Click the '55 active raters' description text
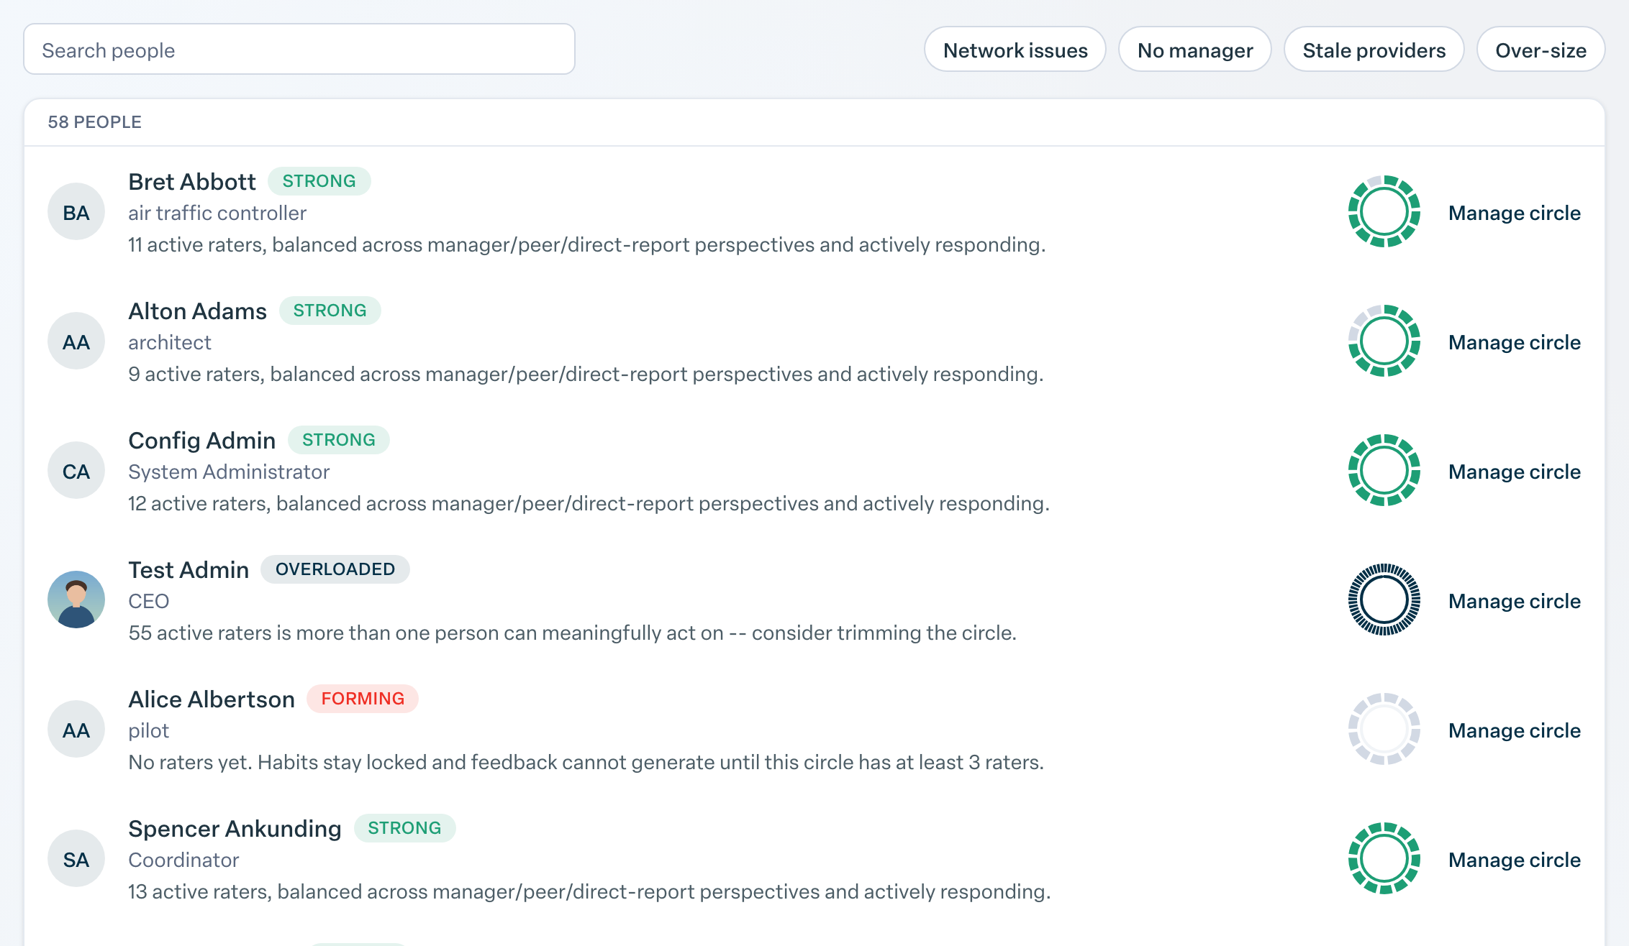This screenshot has width=1629, height=946. (573, 633)
